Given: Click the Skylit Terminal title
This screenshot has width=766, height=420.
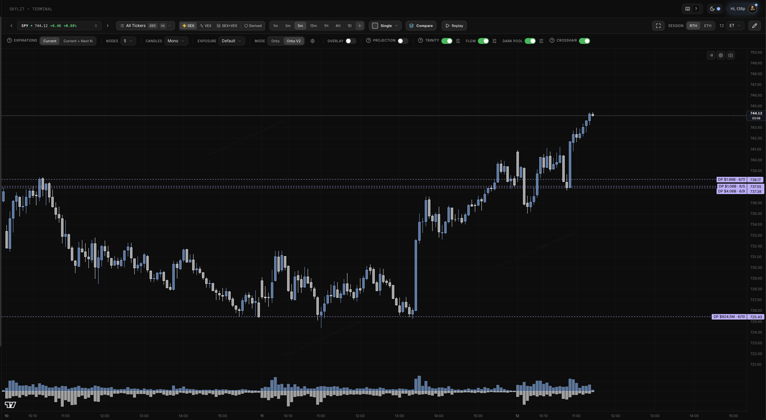Looking at the screenshot, I should [31, 9].
